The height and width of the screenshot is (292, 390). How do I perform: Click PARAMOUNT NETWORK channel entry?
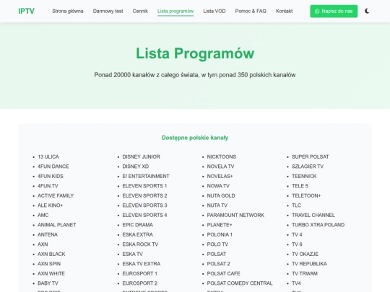235,215
